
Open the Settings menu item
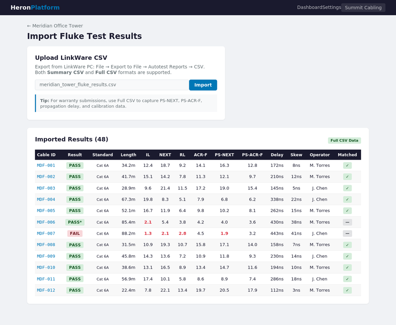(331, 7)
